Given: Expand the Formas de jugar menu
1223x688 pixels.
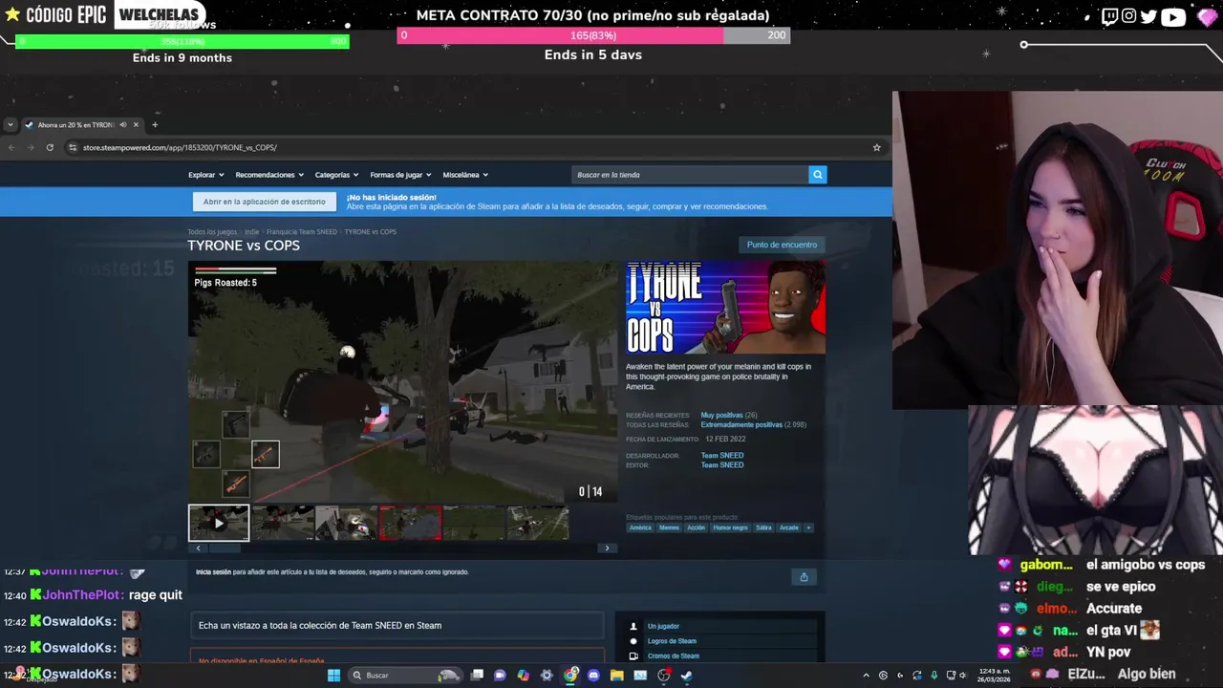Looking at the screenshot, I should click(x=400, y=175).
